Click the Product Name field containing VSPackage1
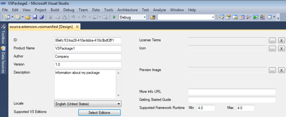Screen dimensions: 286x117 coord(88,48)
